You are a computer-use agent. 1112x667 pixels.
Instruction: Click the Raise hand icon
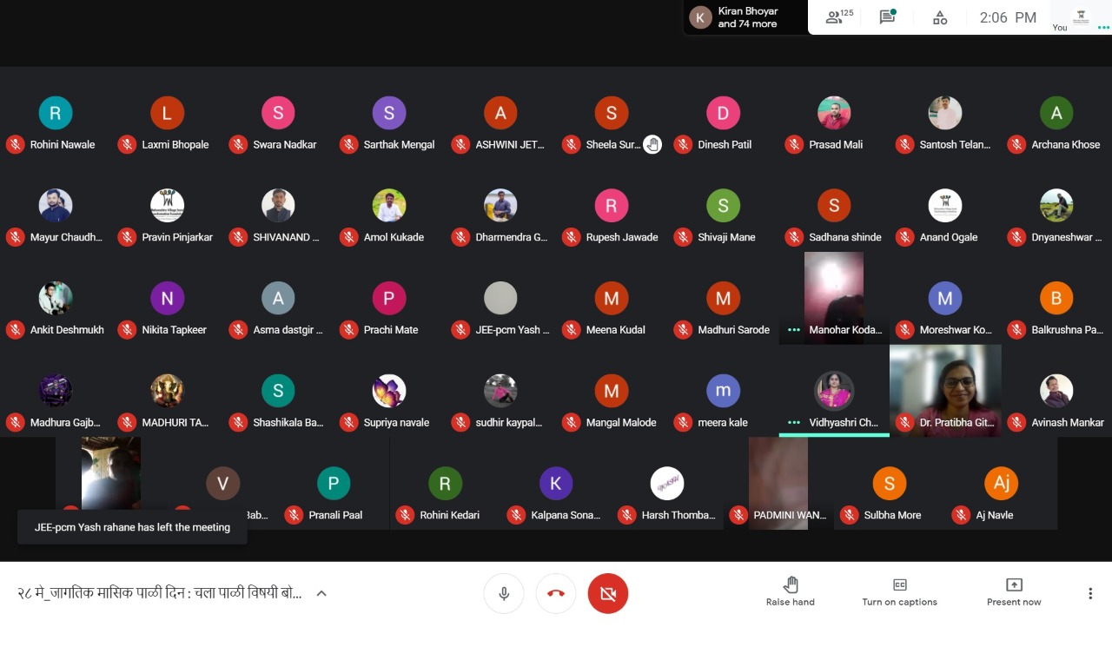tap(790, 584)
